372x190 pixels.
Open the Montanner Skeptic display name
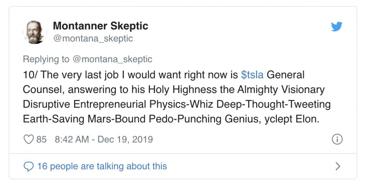(x=101, y=26)
